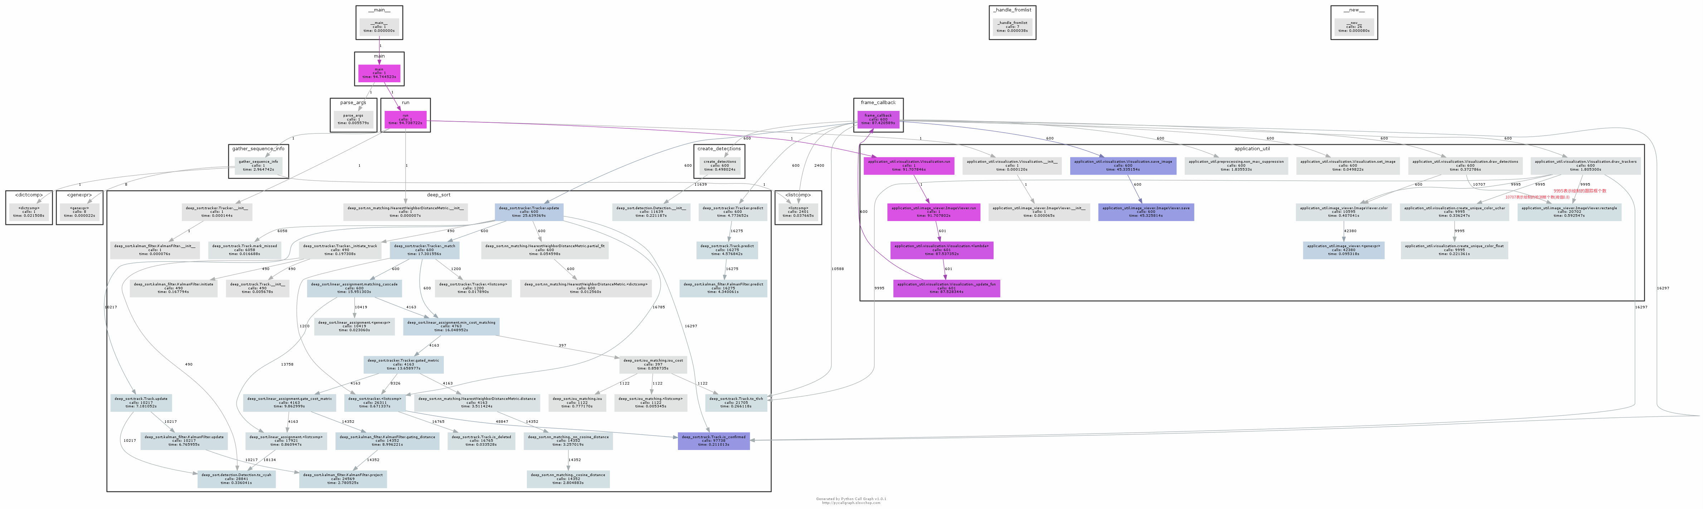Select ImageViewer.save node
The width and height of the screenshot is (1703, 509).
click(1146, 212)
